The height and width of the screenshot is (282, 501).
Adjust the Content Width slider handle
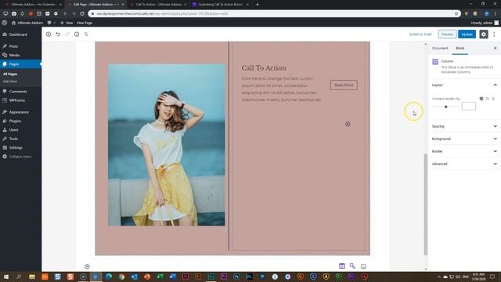(x=445, y=107)
